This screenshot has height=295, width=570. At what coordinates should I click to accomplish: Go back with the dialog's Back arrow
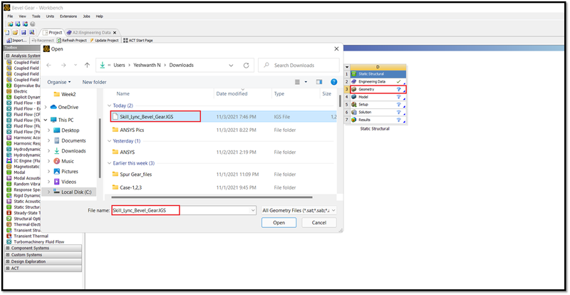49,65
